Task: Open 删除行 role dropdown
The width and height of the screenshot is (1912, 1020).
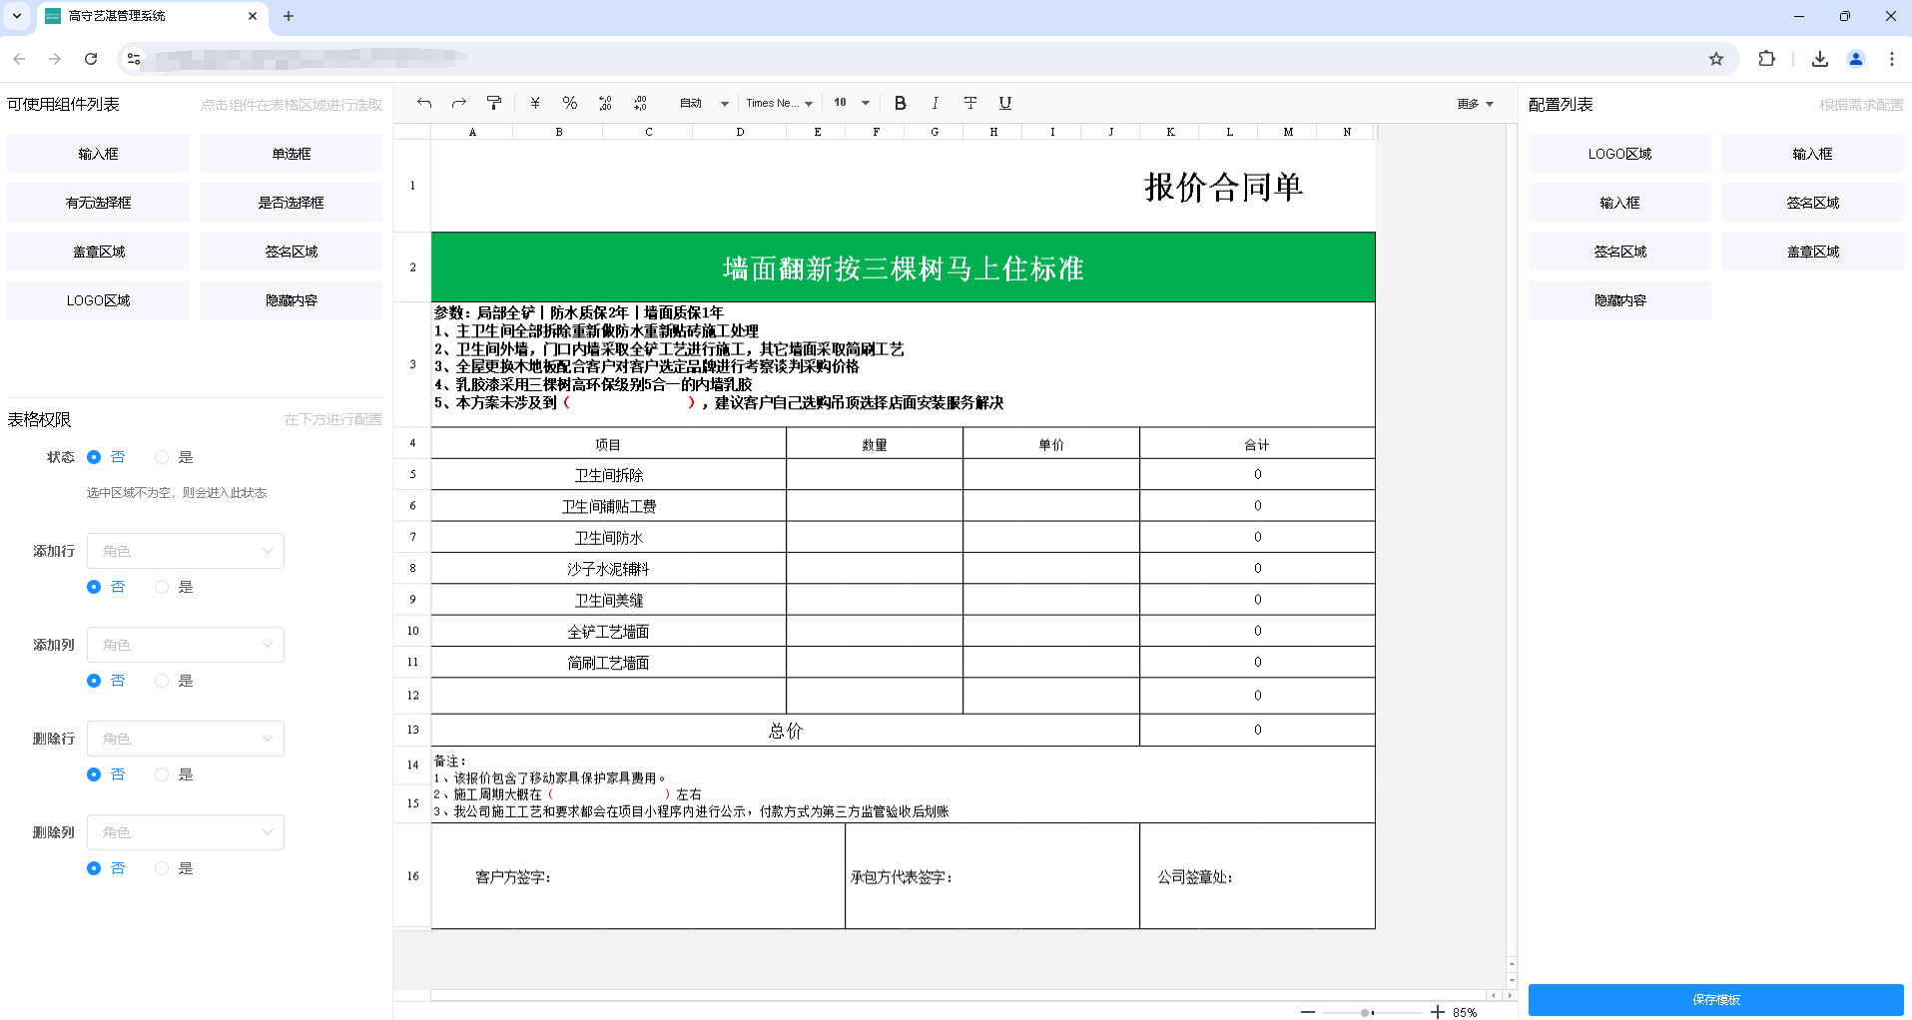Action: point(186,739)
